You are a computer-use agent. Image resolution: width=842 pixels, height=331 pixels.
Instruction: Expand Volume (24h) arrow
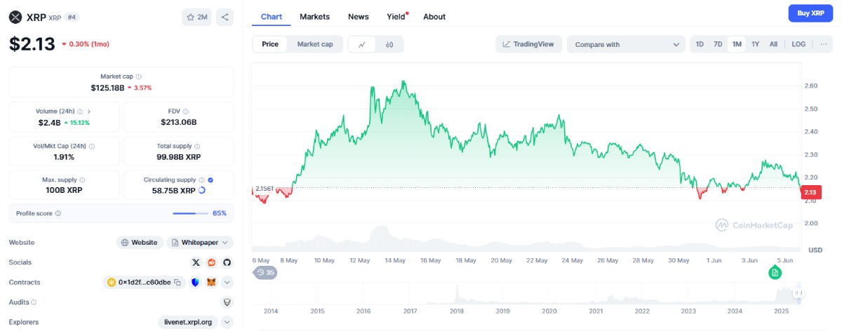point(89,111)
